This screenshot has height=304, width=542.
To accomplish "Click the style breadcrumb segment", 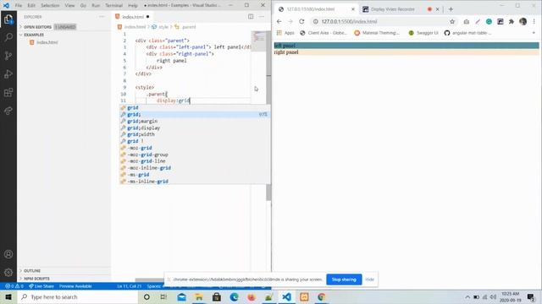I will (x=161, y=27).
